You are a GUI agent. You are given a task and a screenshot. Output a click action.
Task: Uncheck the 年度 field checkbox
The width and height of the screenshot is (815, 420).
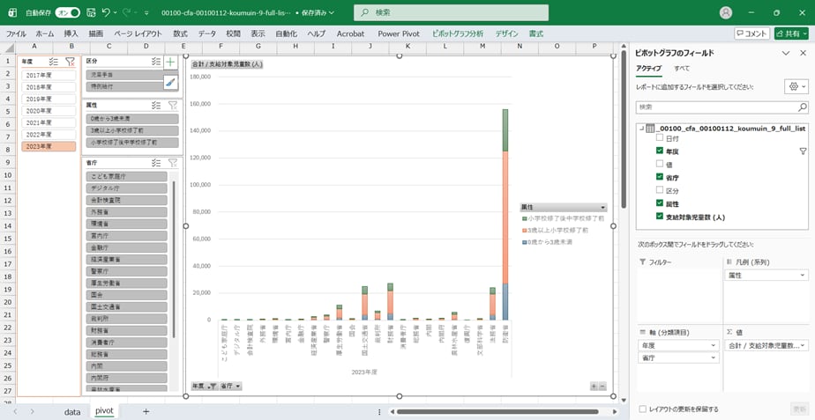tap(660, 151)
